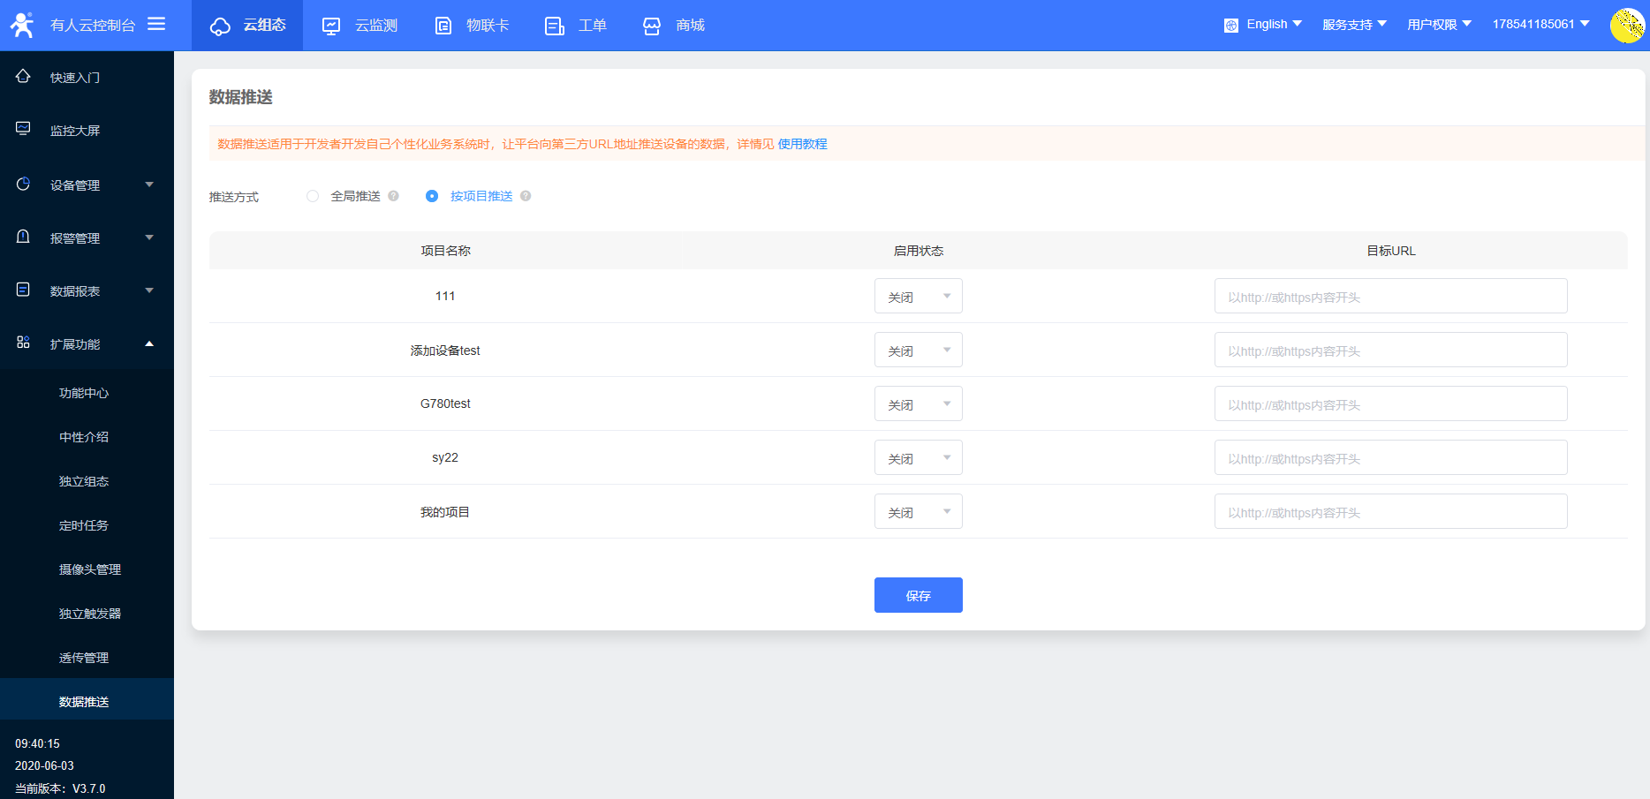Open account menu 178541185061
Viewport: 1650px width, 799px height.
click(x=1541, y=25)
